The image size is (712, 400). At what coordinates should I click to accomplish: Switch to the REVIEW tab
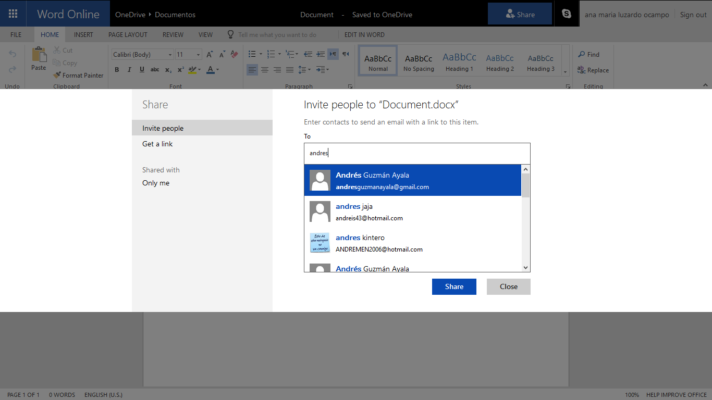tap(173, 35)
